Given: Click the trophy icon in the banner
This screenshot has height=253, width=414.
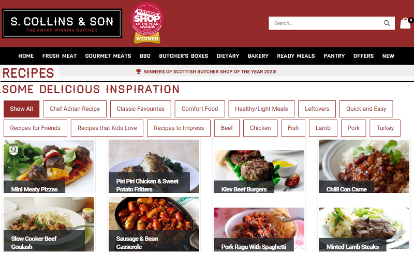Looking at the screenshot, I should pyautogui.click(x=139, y=71).
